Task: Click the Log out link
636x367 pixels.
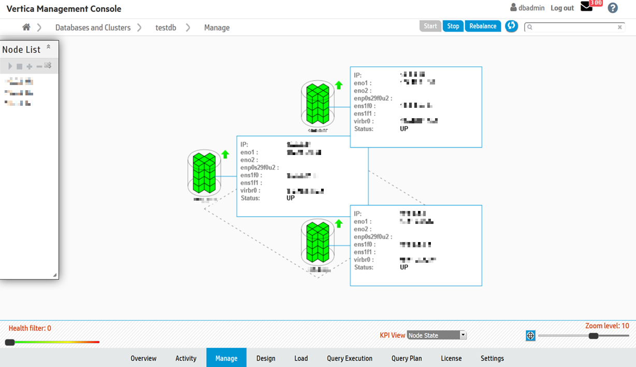Action: click(562, 8)
